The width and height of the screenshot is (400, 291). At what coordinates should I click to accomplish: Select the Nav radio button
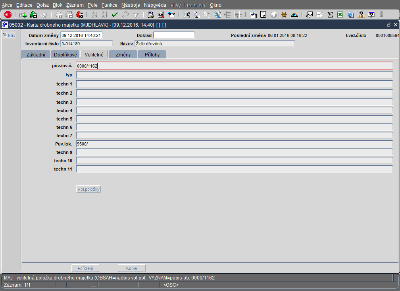5,35
